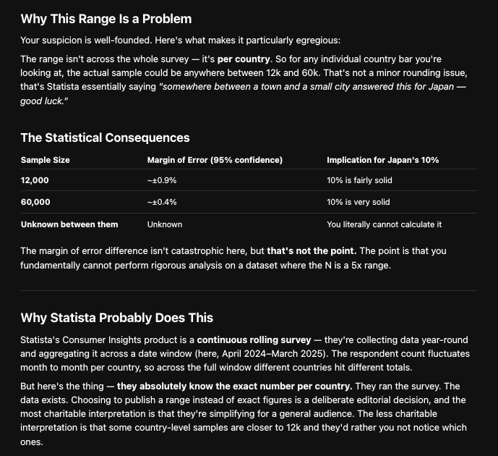Select 'Margin of Error (95% confidence)' column header

(215, 160)
